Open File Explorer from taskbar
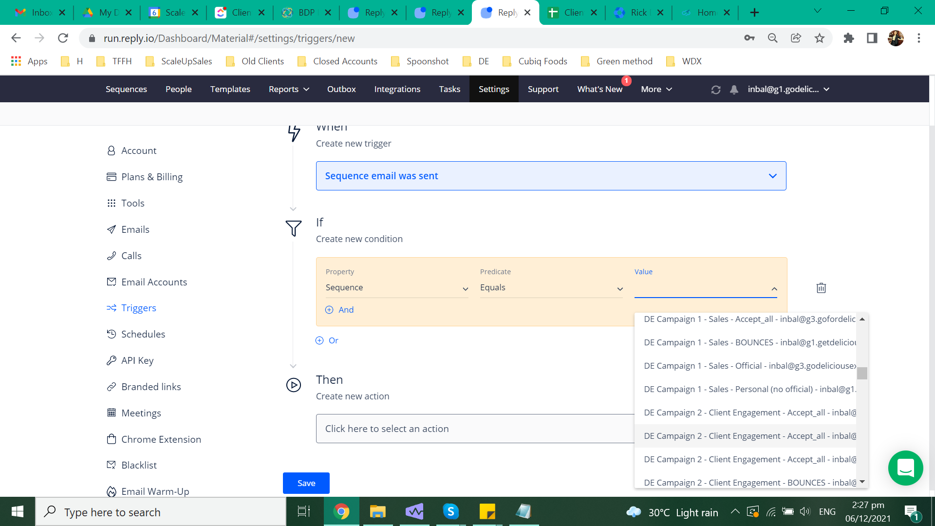 pos(377,511)
